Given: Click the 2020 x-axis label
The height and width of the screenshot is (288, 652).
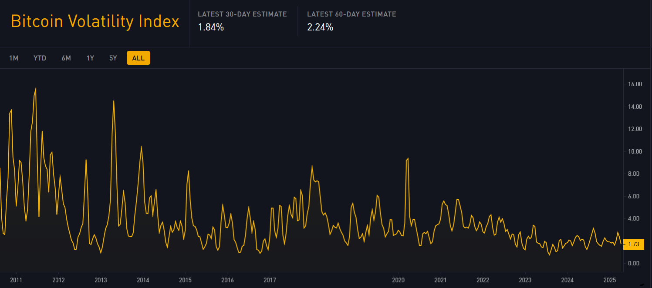Looking at the screenshot, I should click(399, 280).
